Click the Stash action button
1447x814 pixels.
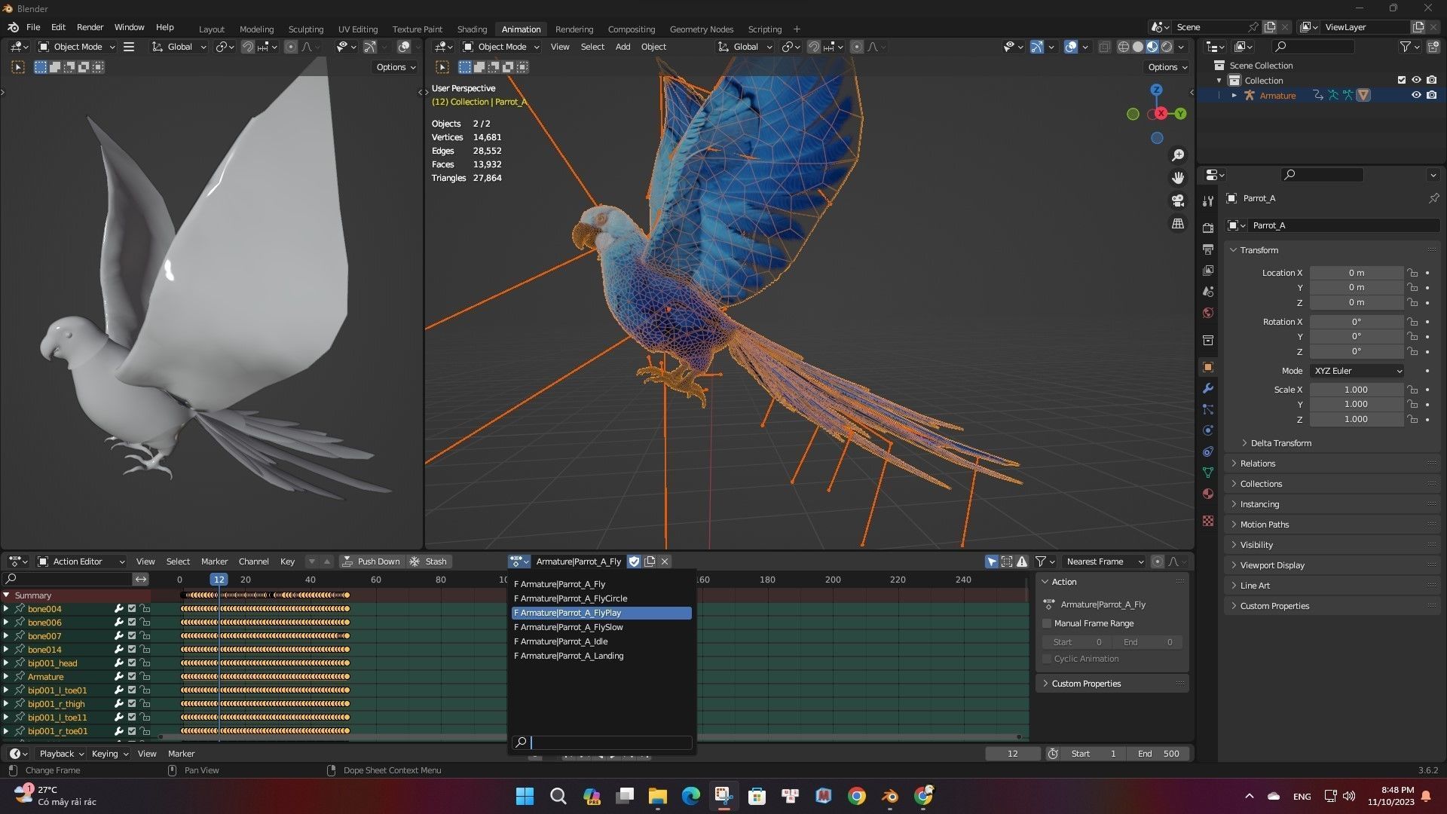click(429, 562)
